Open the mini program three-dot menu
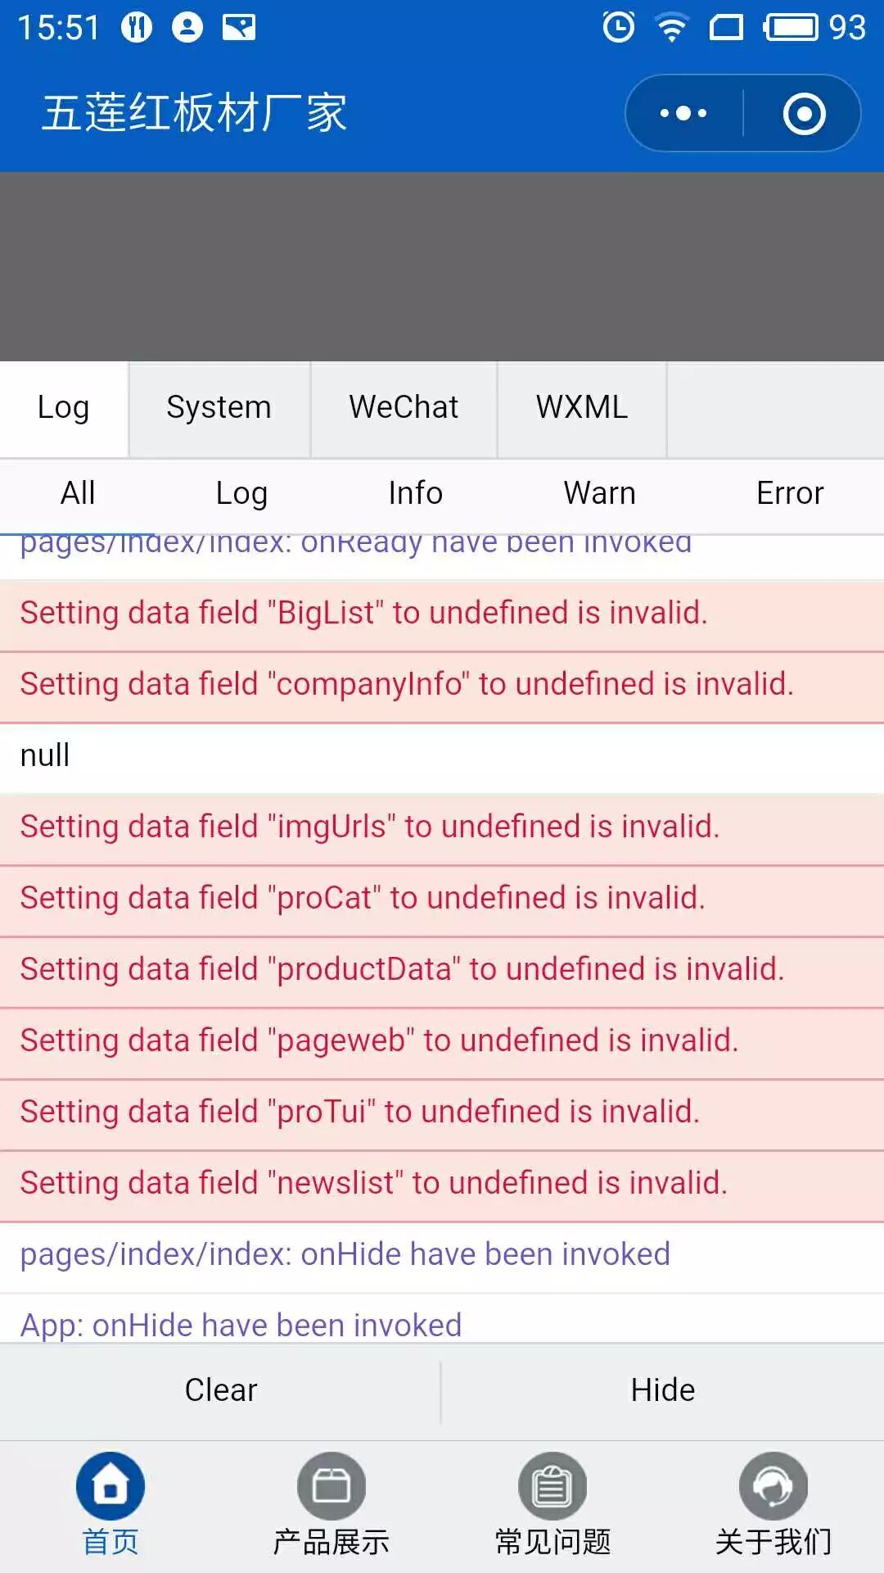Viewport: 884px width, 1573px height. (683, 113)
